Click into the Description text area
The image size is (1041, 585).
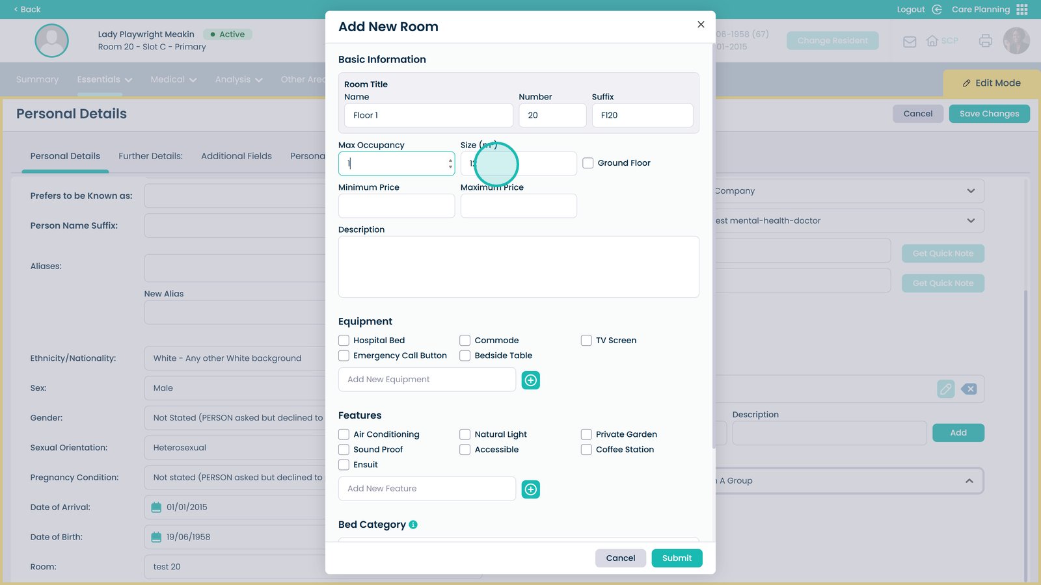click(x=519, y=266)
